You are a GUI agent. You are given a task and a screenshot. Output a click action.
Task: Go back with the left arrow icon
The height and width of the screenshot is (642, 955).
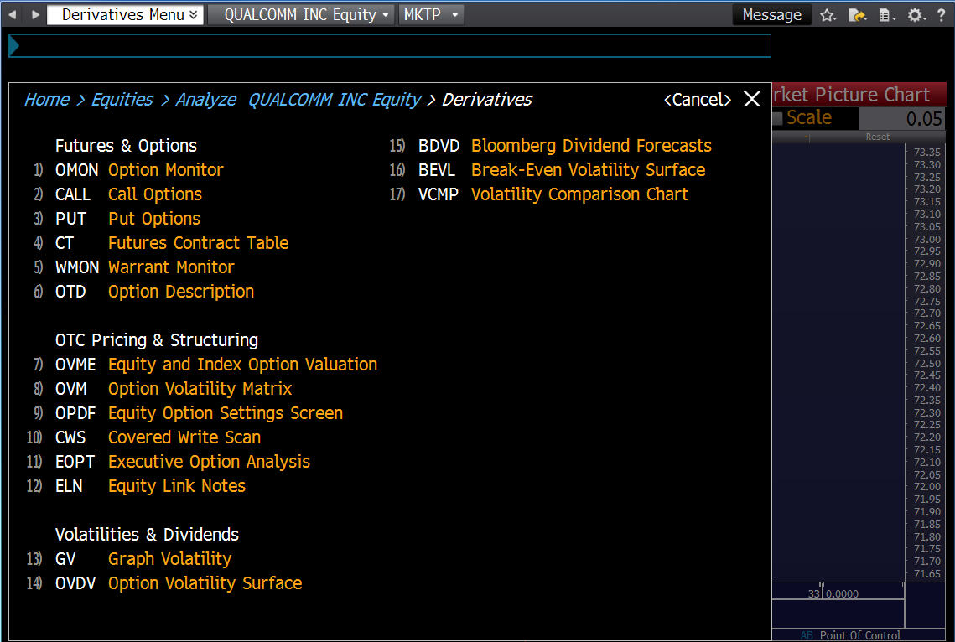13,14
